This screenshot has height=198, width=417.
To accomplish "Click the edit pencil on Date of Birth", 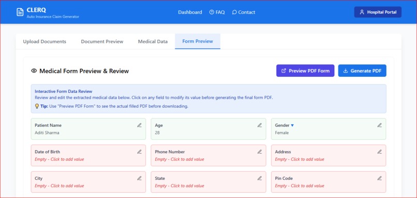I will [x=139, y=152].
